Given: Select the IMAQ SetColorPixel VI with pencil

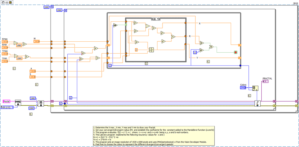Looking at the screenshot, I should [x=257, y=104].
